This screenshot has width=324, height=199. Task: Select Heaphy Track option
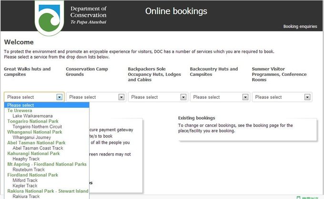pyautogui.click(x=27, y=159)
